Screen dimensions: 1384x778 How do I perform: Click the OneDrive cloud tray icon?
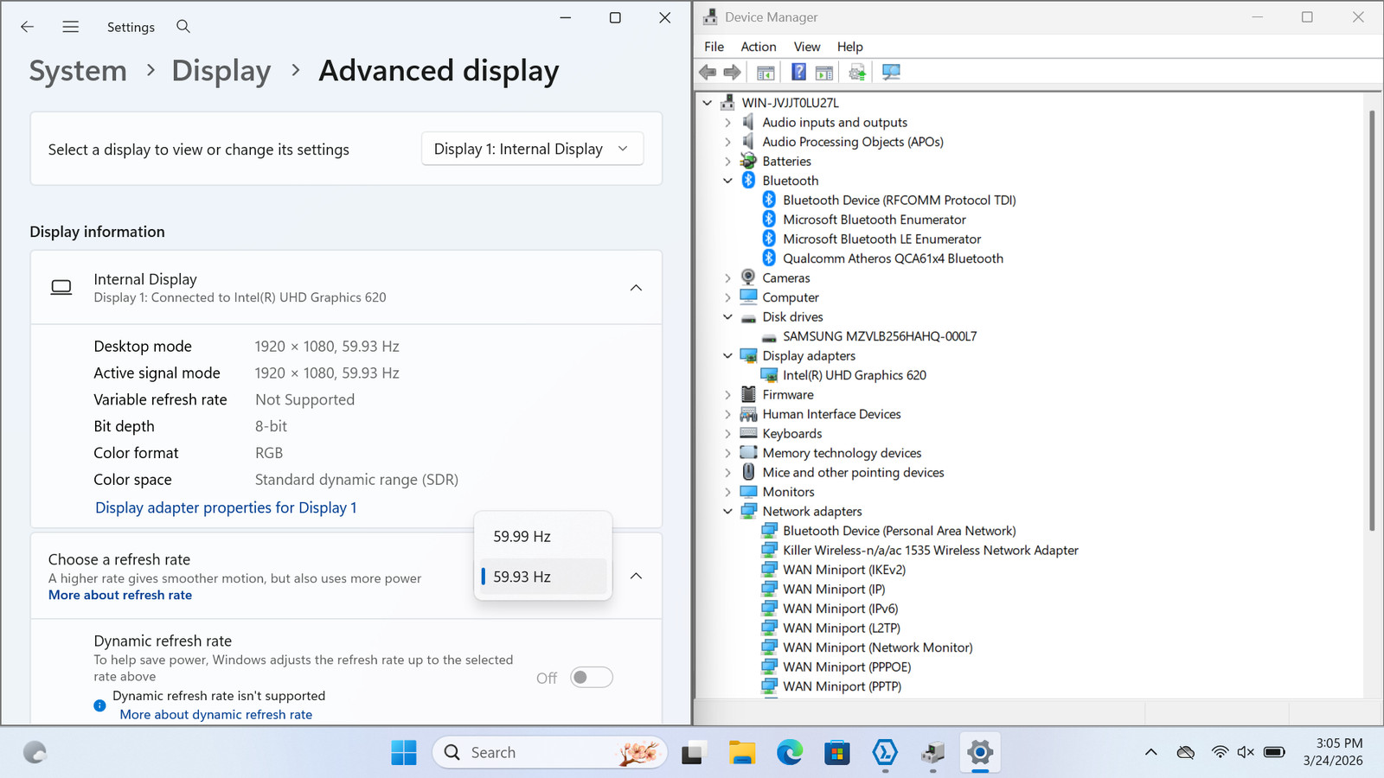tap(1186, 752)
